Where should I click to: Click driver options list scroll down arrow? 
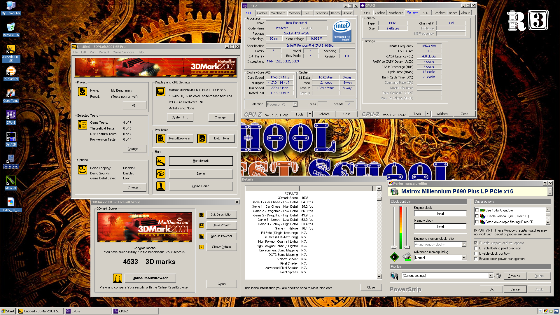pos(548,223)
